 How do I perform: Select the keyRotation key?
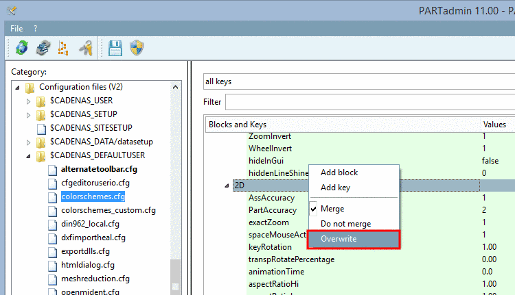click(x=270, y=247)
